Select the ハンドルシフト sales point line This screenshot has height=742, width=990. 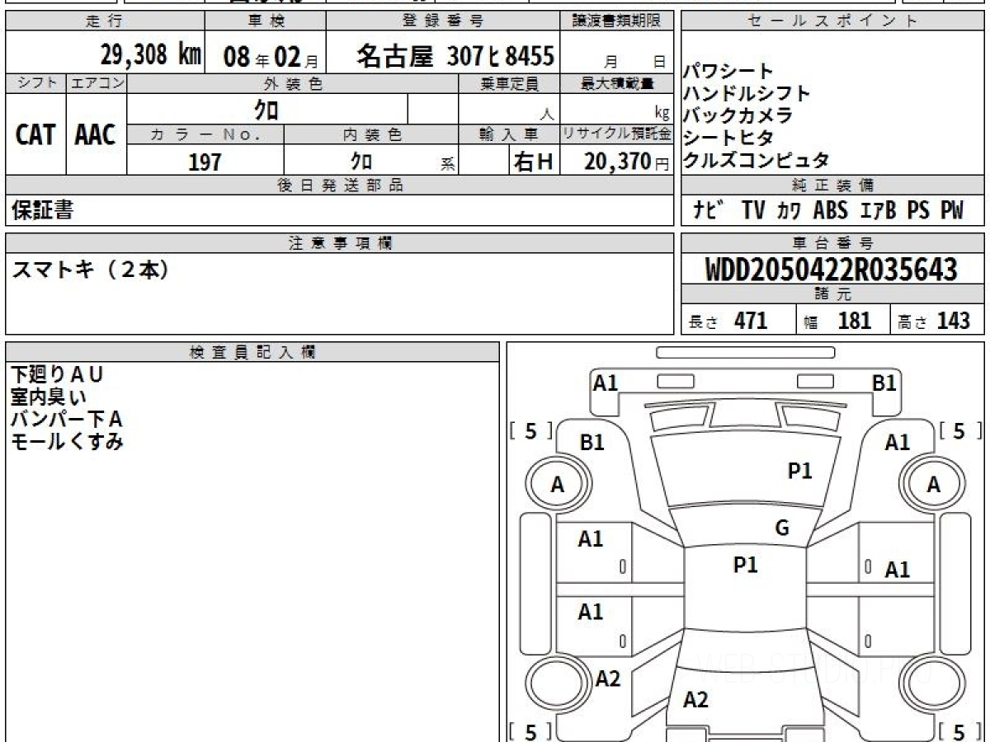(x=747, y=94)
